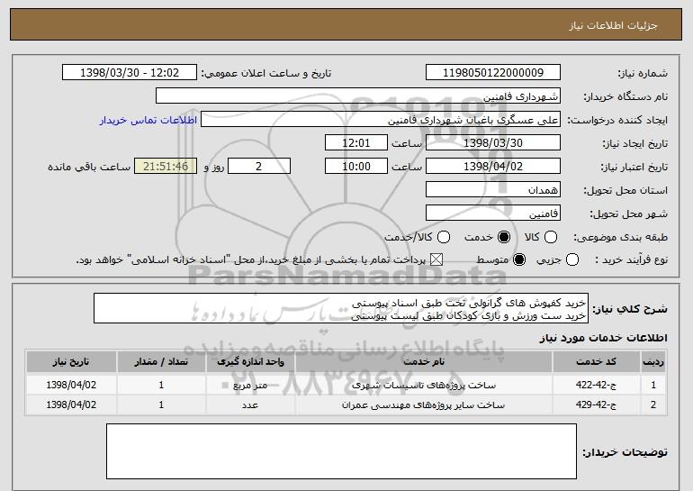Click the request creator name field
693x491 pixels.
(381, 120)
